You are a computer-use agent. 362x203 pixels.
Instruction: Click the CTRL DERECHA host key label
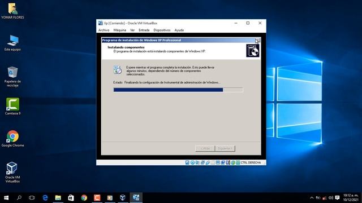[251, 162]
